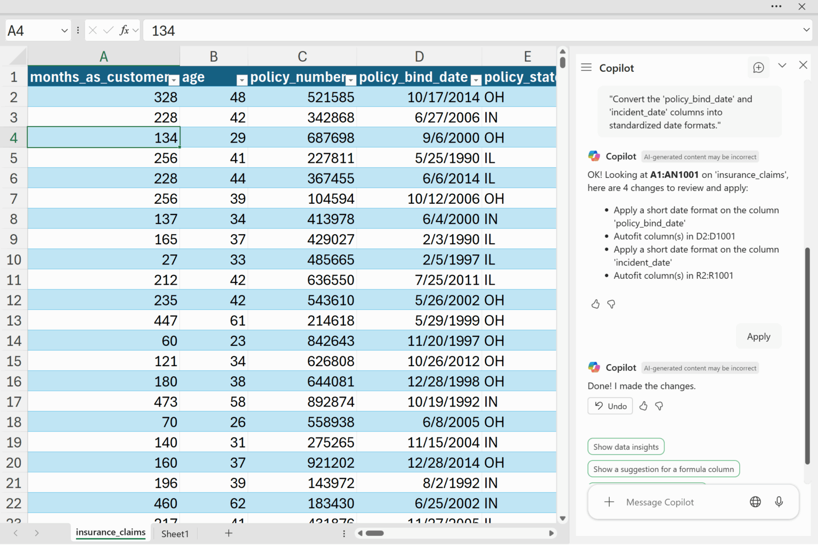This screenshot has height=545, width=818.
Task: Start a new Copilot chat
Action: [x=758, y=68]
